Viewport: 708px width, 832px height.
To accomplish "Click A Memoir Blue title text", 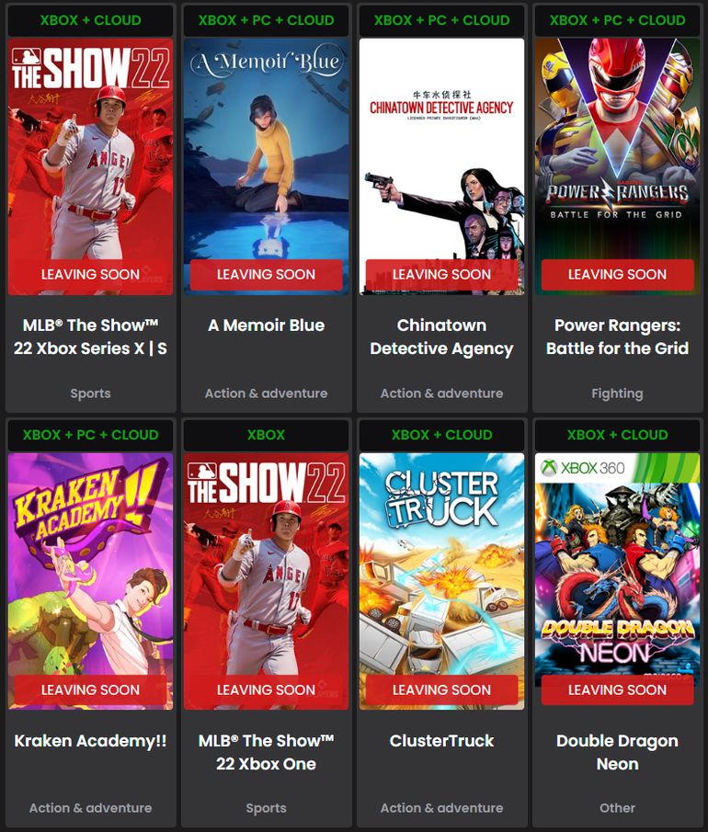I will (266, 325).
